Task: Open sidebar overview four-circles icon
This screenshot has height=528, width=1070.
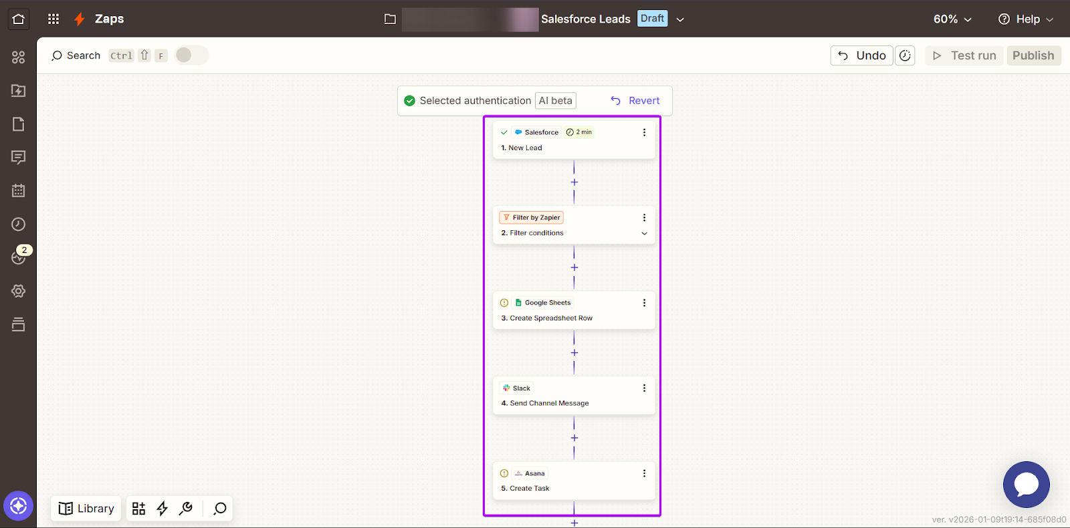Action: (19, 57)
